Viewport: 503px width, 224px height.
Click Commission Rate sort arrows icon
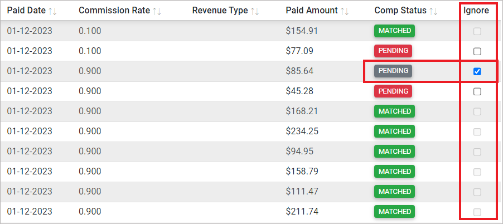click(157, 11)
